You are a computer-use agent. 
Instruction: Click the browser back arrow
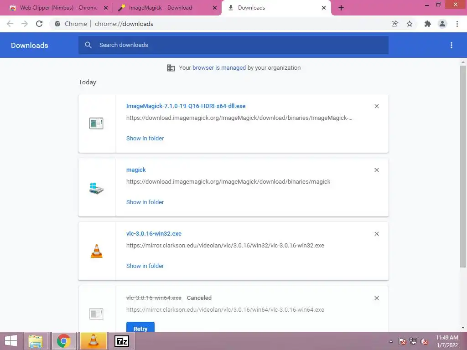click(10, 24)
